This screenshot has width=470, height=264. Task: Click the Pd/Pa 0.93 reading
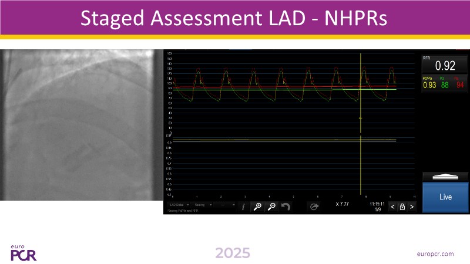click(429, 86)
